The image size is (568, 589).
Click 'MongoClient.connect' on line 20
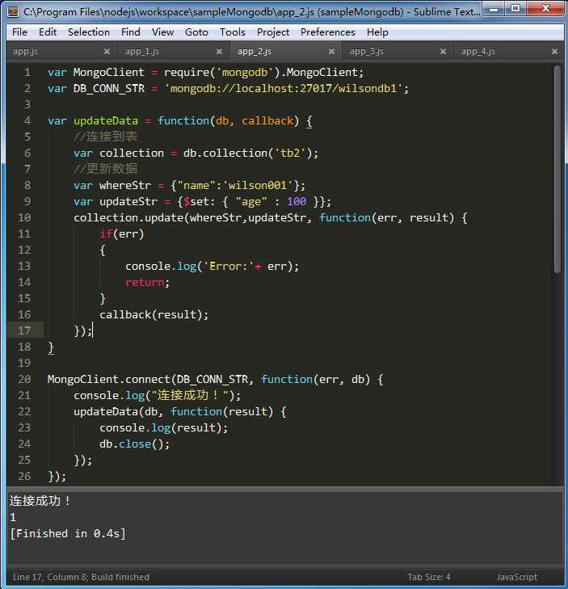click(x=108, y=379)
